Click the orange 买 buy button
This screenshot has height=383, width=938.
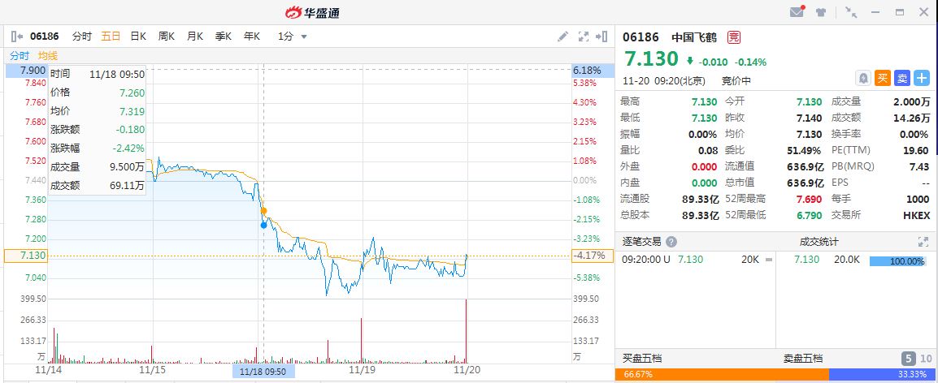click(x=883, y=78)
